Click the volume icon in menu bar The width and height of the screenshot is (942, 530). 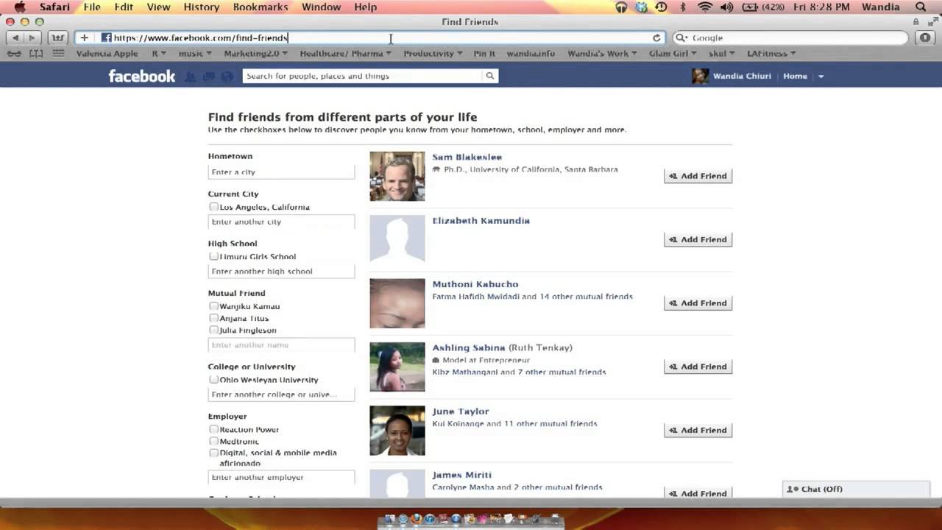coord(727,7)
